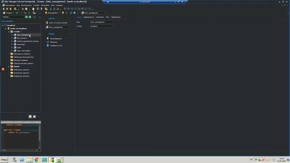Open the Настройки menu
The height and width of the screenshot is (163, 290).
tap(45, 5)
